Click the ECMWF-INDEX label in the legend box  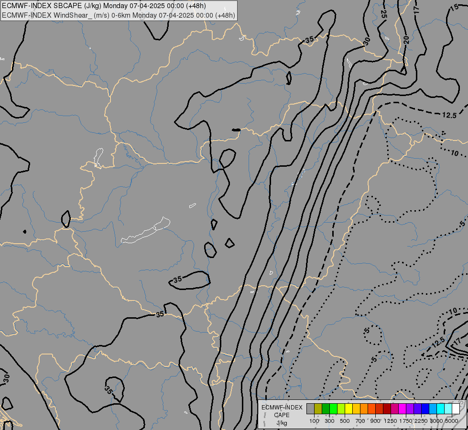pos(282,408)
